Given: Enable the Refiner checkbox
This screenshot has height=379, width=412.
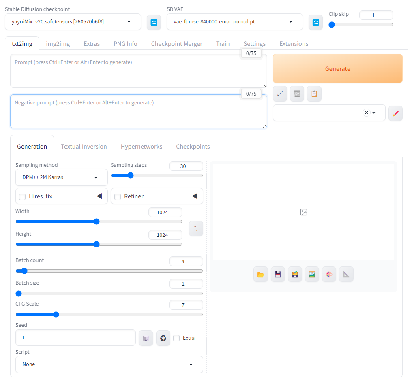Looking at the screenshot, I should pyautogui.click(x=118, y=196).
